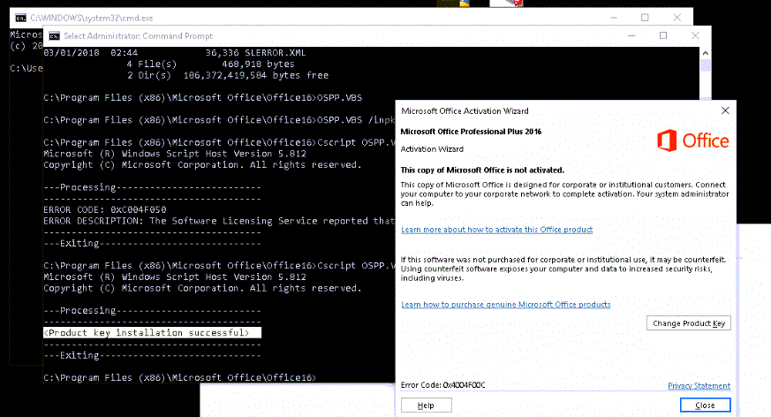This screenshot has width=771, height=417.
Task: Close the Administrator Command Prompt window
Action: tap(695, 36)
